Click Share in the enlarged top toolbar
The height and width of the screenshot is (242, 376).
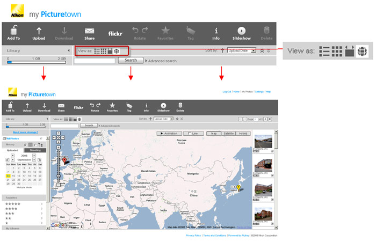(90, 34)
